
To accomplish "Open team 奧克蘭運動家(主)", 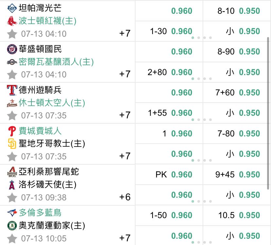I will [x=52, y=226].
